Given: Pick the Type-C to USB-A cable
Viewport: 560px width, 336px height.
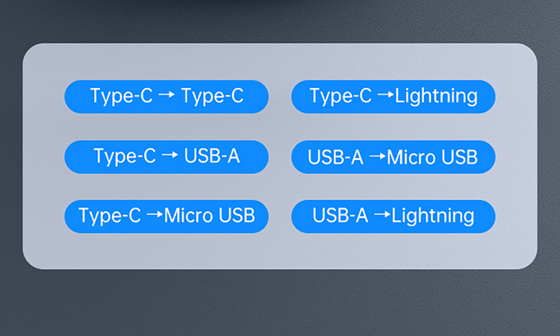Looking at the screenshot, I should point(167,157).
